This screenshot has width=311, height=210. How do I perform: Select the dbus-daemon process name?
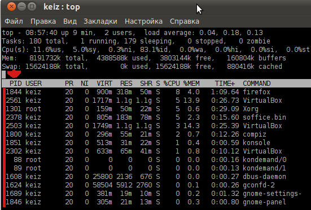pos(264,177)
